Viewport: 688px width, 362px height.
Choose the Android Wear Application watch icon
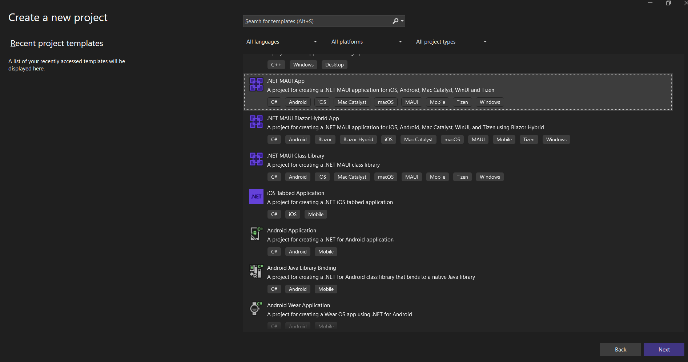click(x=256, y=309)
